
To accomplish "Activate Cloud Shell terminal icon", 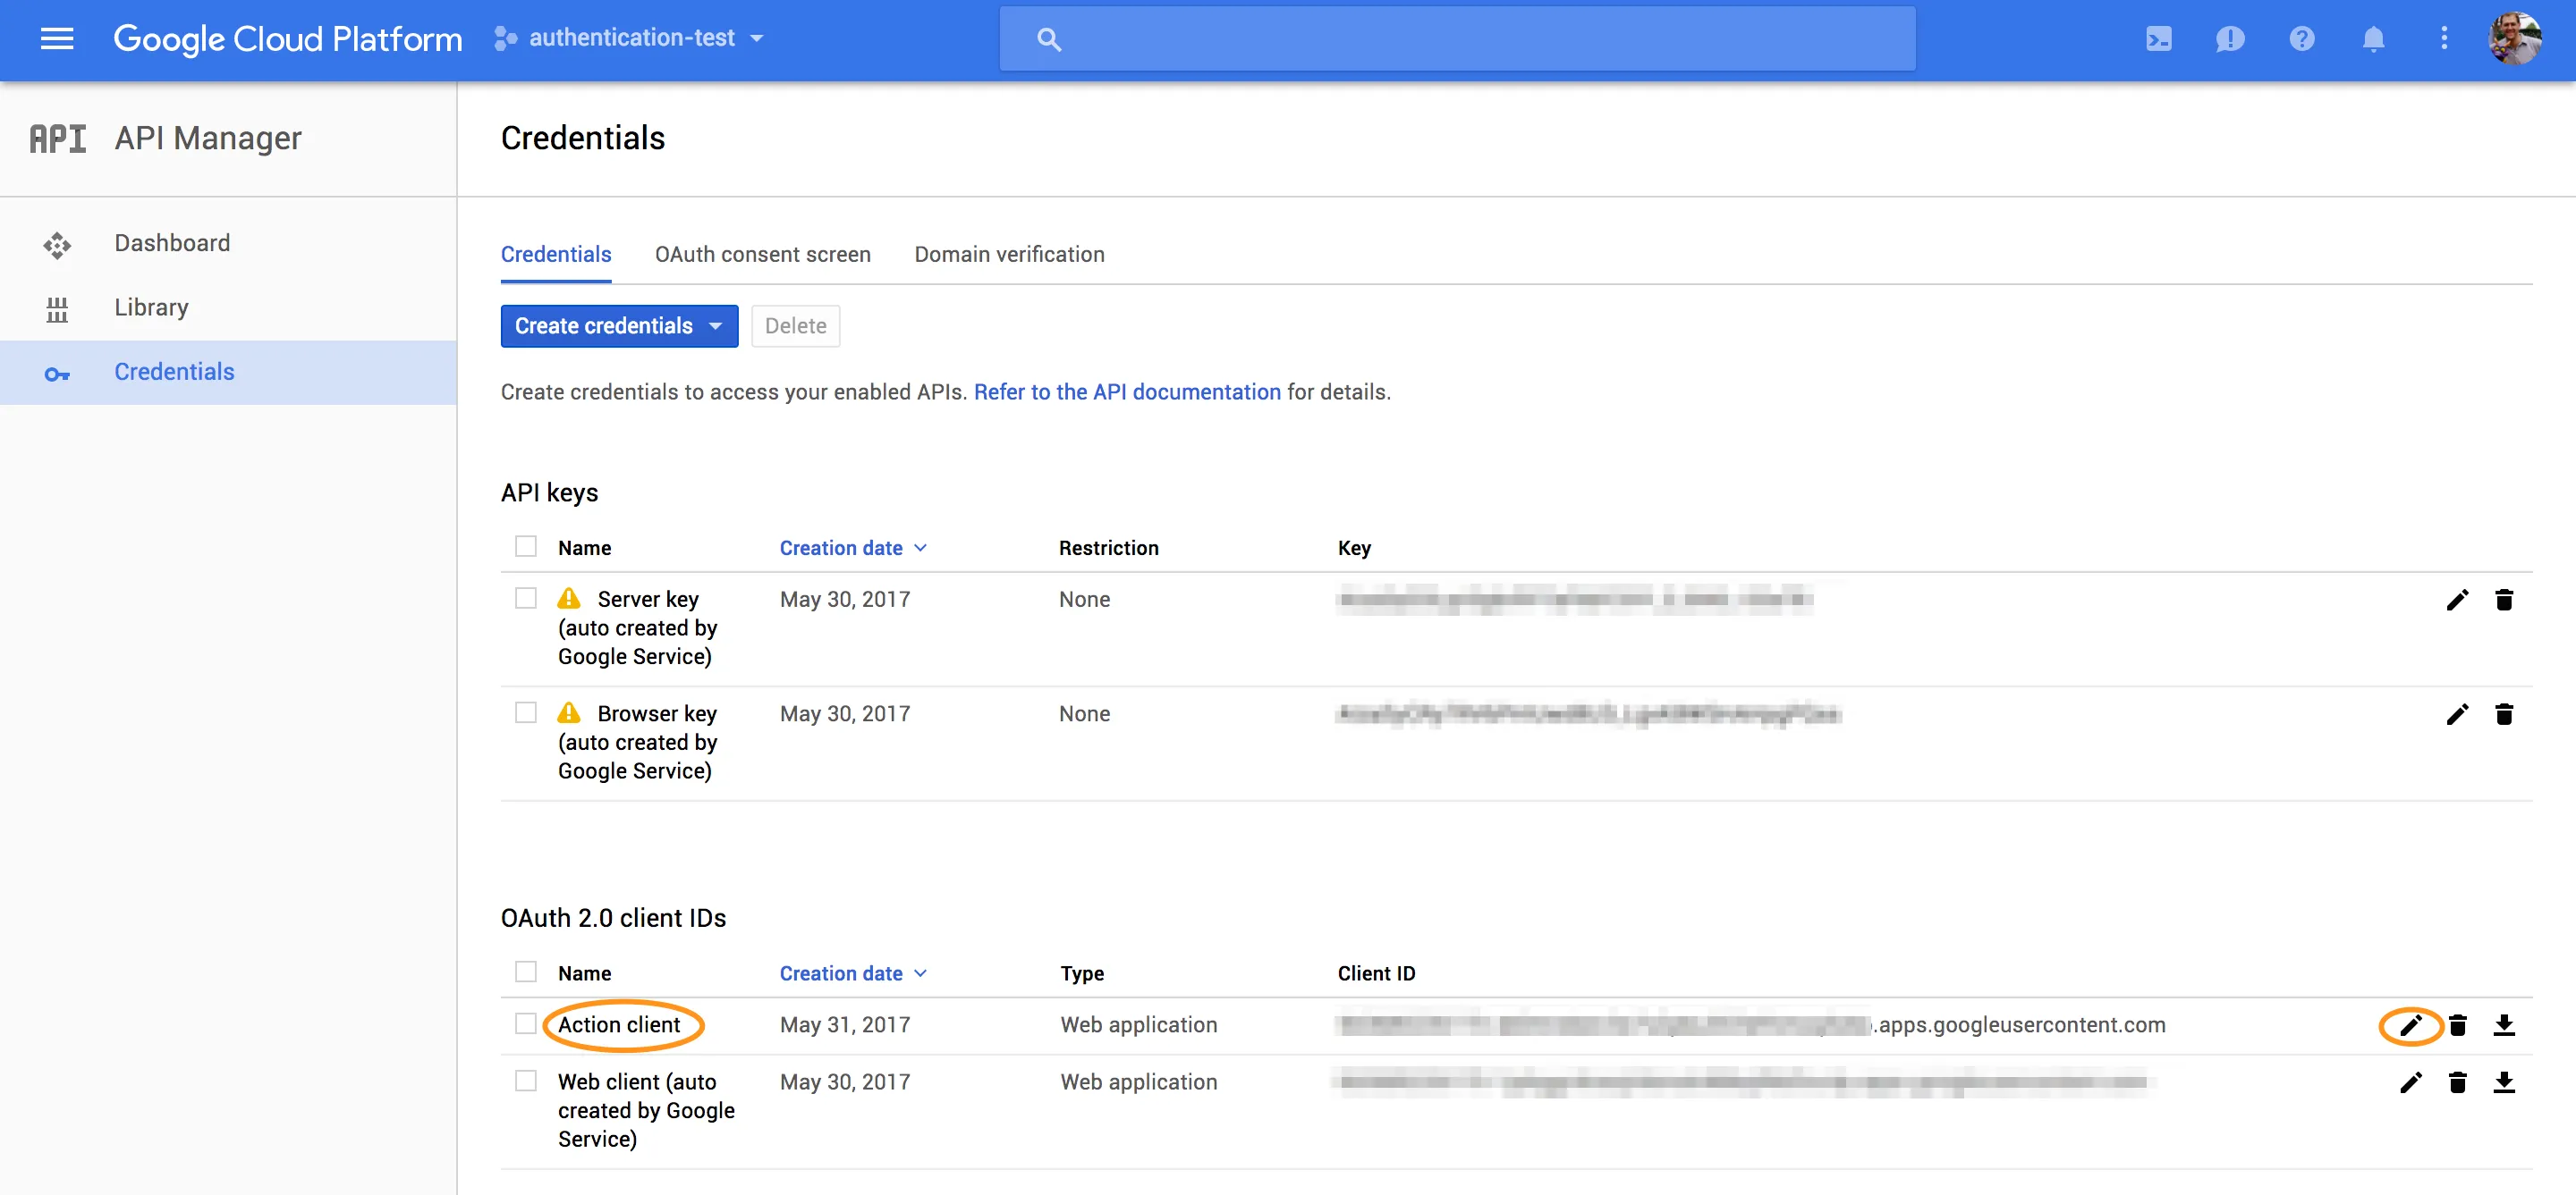I will pos(2158,38).
